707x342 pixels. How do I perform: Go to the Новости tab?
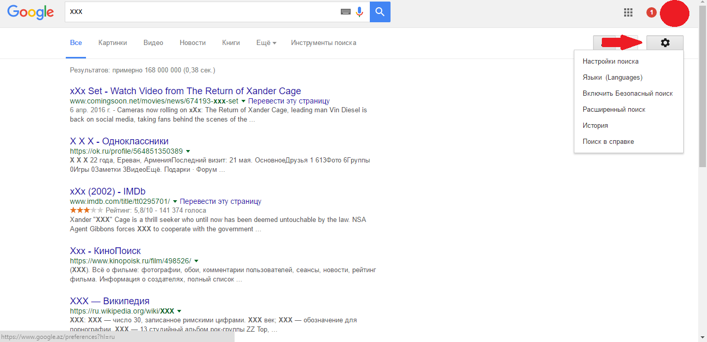(193, 43)
